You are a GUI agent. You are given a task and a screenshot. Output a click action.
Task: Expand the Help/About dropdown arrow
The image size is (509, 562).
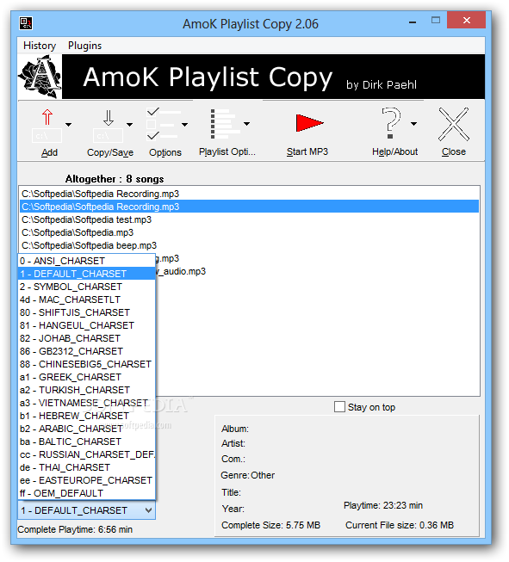click(414, 124)
